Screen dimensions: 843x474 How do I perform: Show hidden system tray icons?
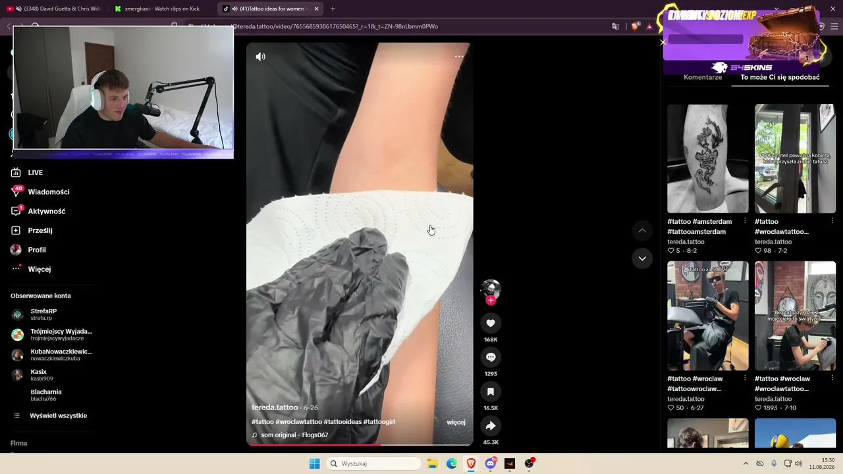pos(746,463)
